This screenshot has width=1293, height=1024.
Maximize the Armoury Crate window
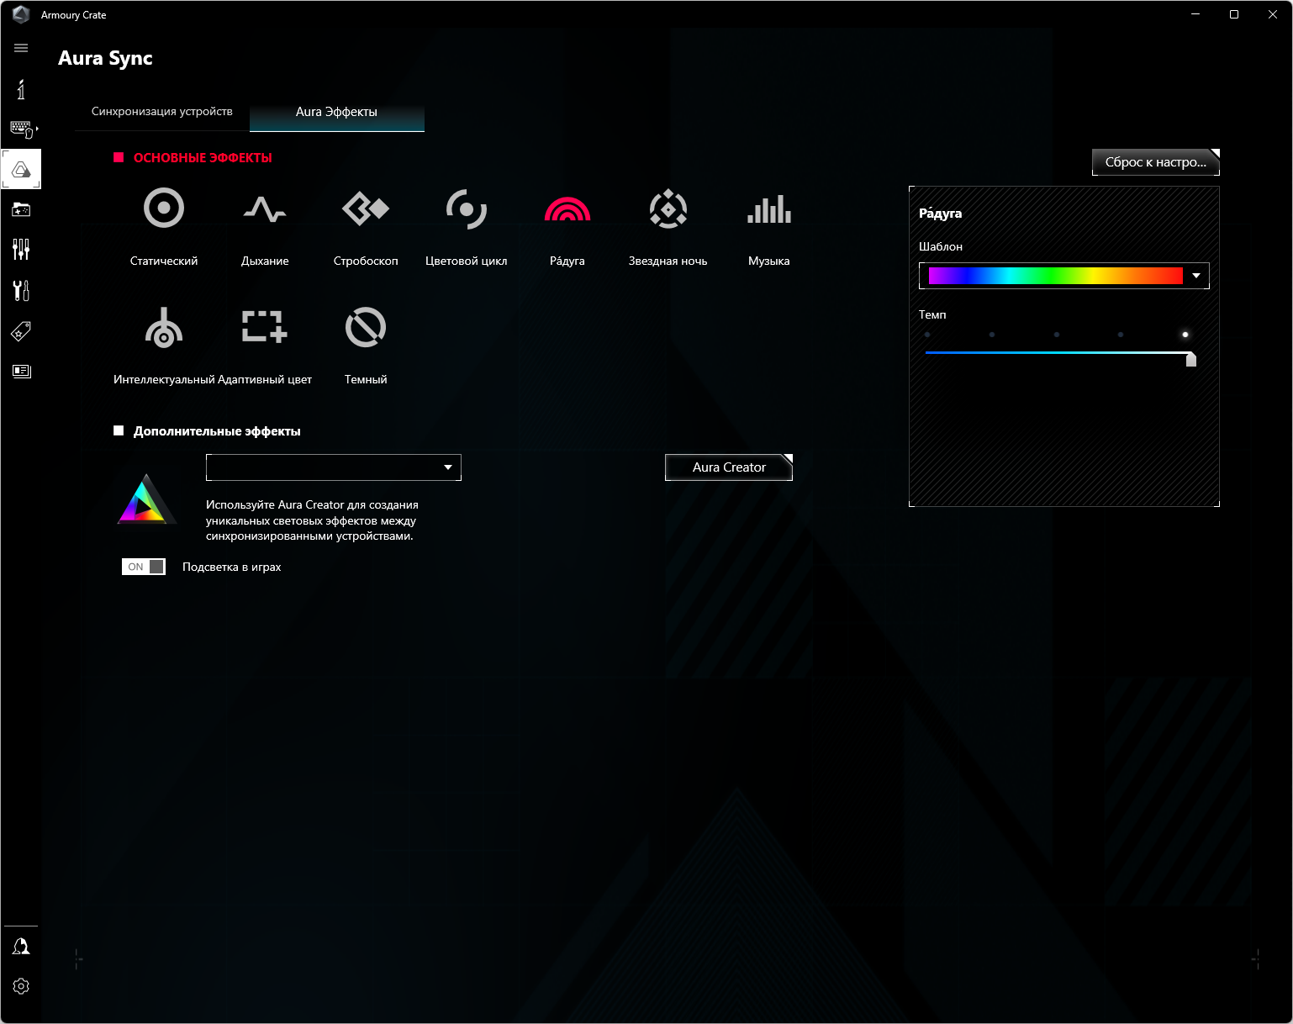click(x=1234, y=14)
